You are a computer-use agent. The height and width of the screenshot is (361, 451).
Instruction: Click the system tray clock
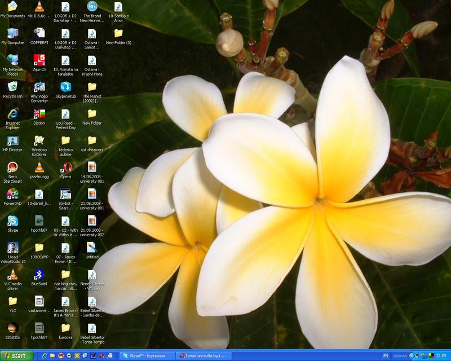click(441, 356)
